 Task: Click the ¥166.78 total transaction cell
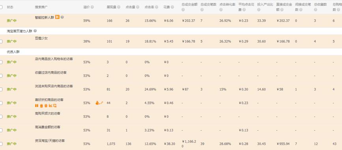click(x=189, y=41)
